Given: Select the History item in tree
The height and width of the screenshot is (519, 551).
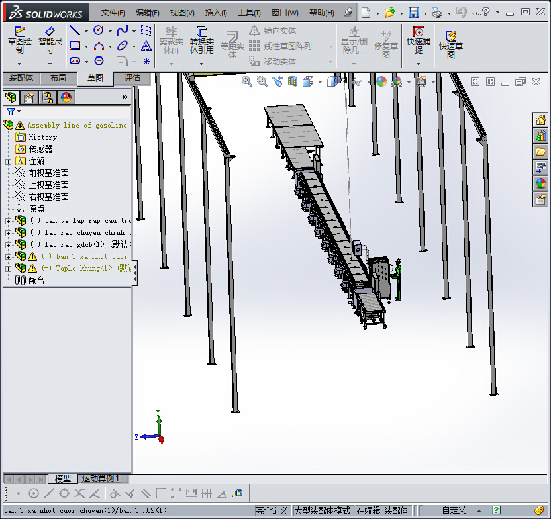Looking at the screenshot, I should 42,137.
